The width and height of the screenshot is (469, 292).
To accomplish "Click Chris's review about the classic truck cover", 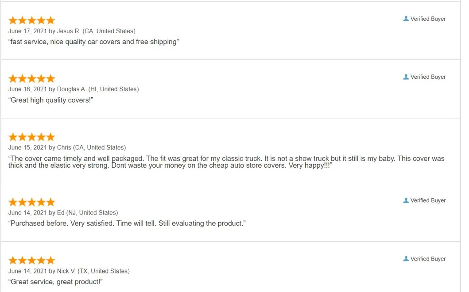I will (226, 161).
